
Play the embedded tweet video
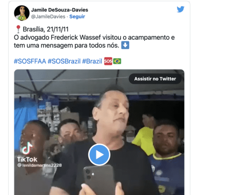(x=99, y=154)
